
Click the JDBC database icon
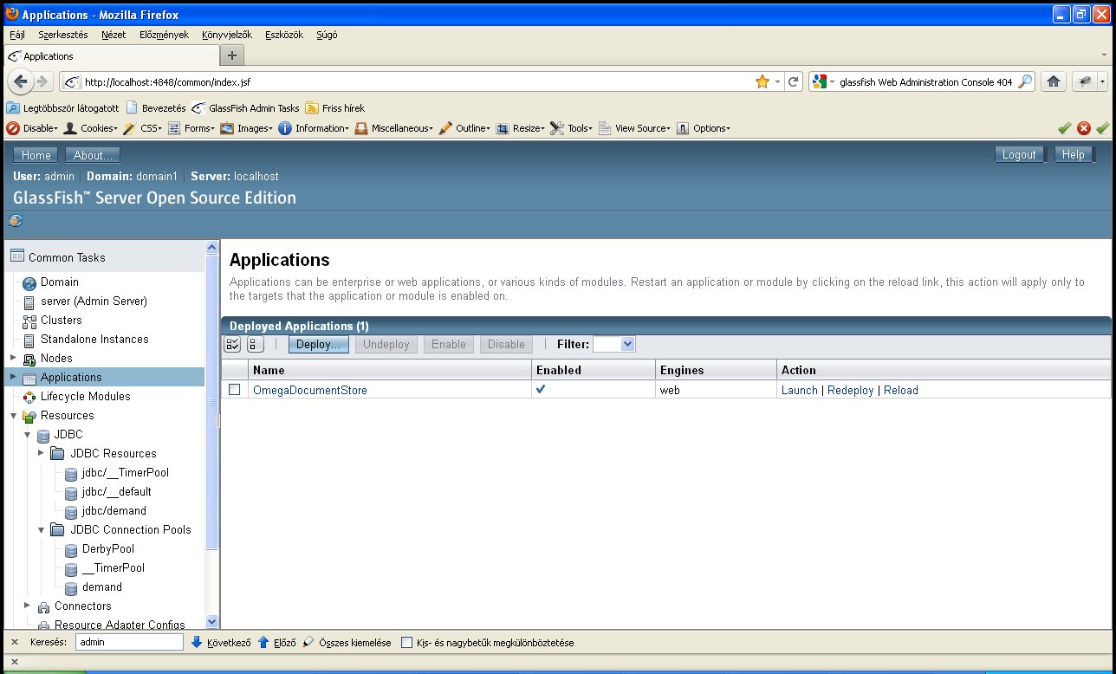click(43, 435)
